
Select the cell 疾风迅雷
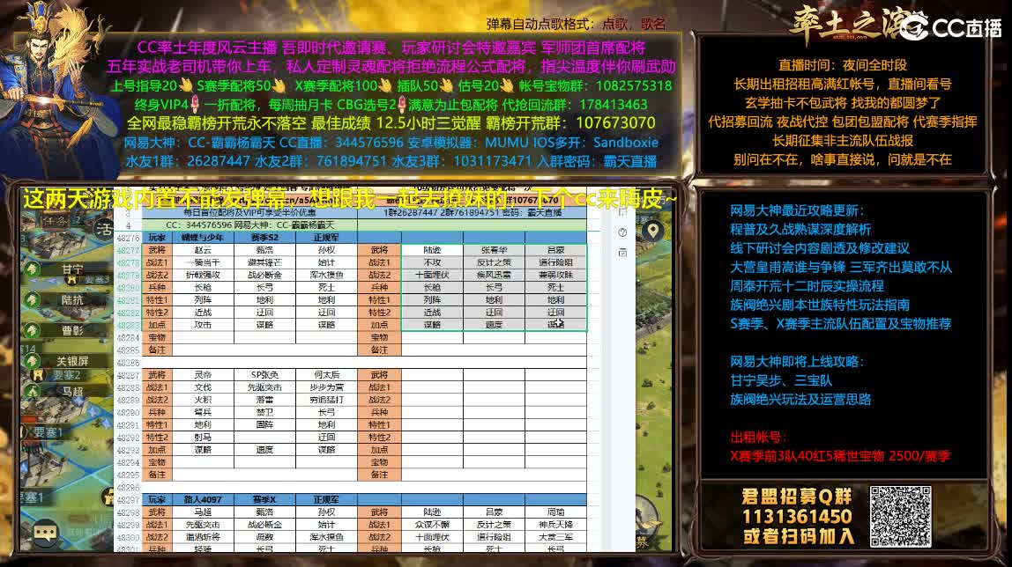pos(494,275)
